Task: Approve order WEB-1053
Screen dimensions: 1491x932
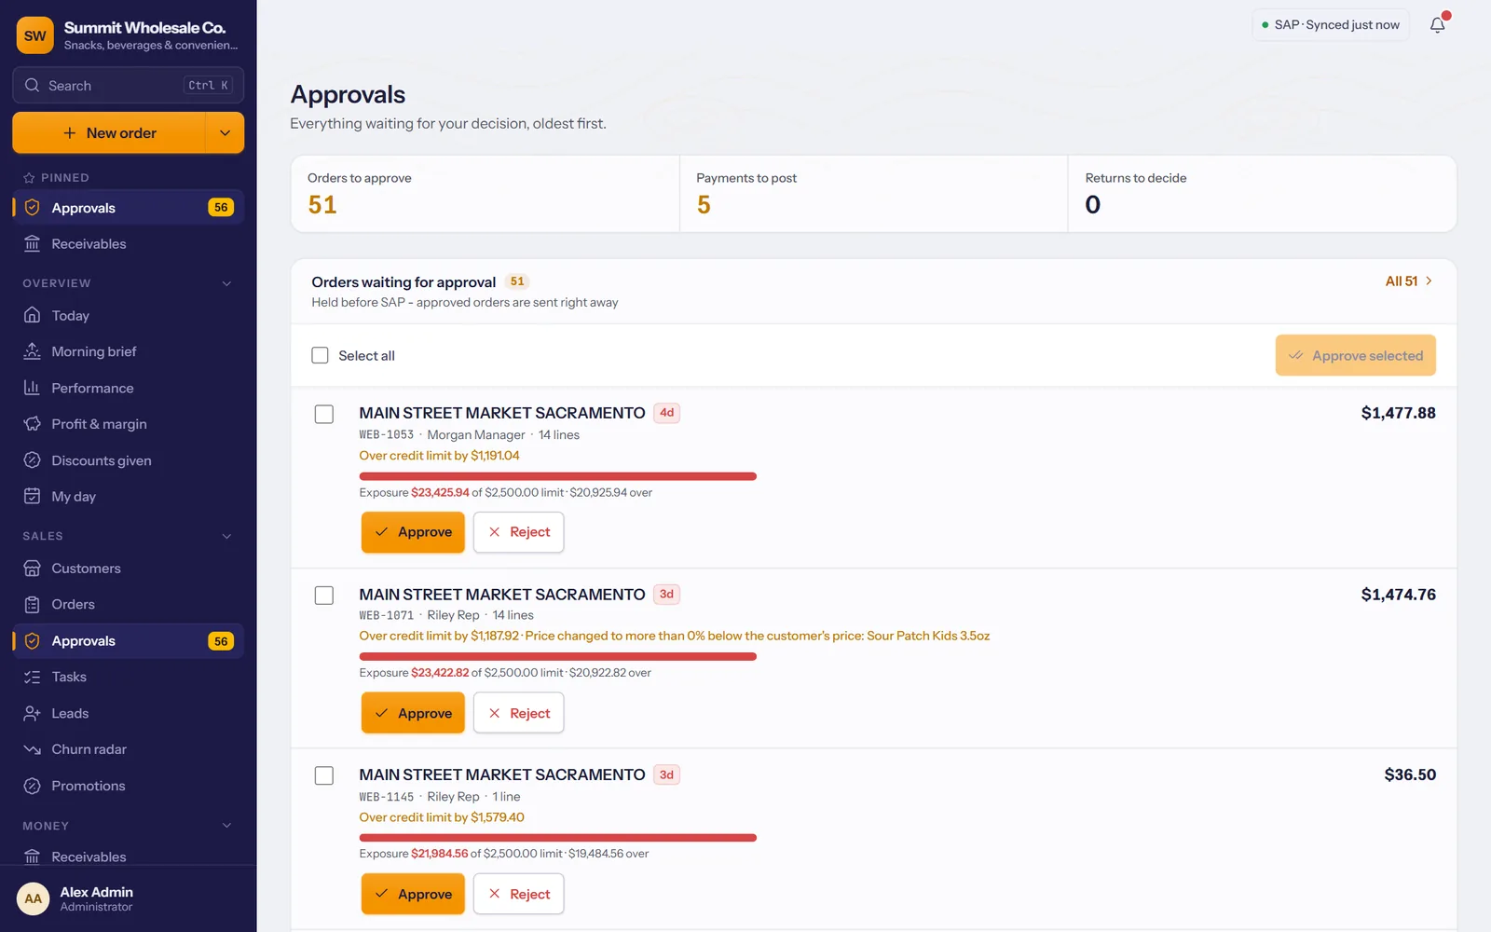Action: 413,532
